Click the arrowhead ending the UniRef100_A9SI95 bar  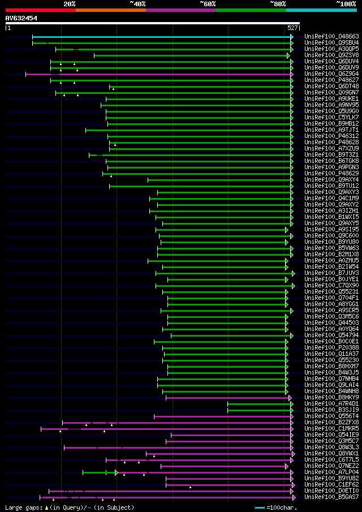tap(287, 230)
